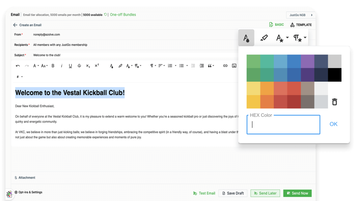Open the small background highlight icon in toolbar
The width and height of the screenshot is (359, 201).
point(120,66)
